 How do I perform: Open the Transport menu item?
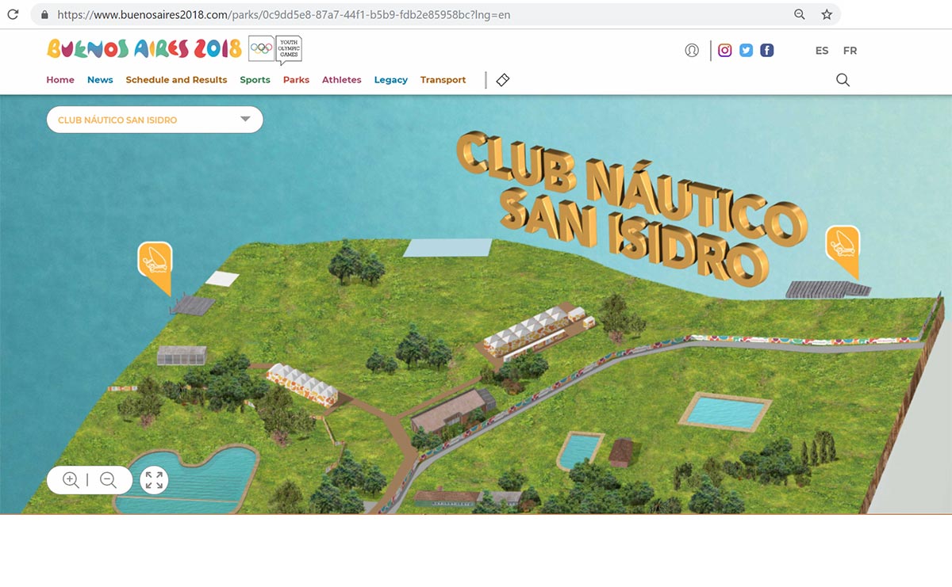[x=443, y=80]
